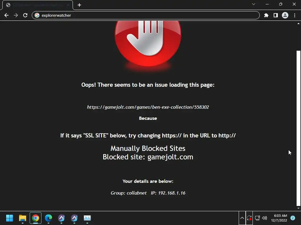This screenshot has height=225, width=301.
Task: Click the 'Group: collabnet' text
Action: [129, 193]
